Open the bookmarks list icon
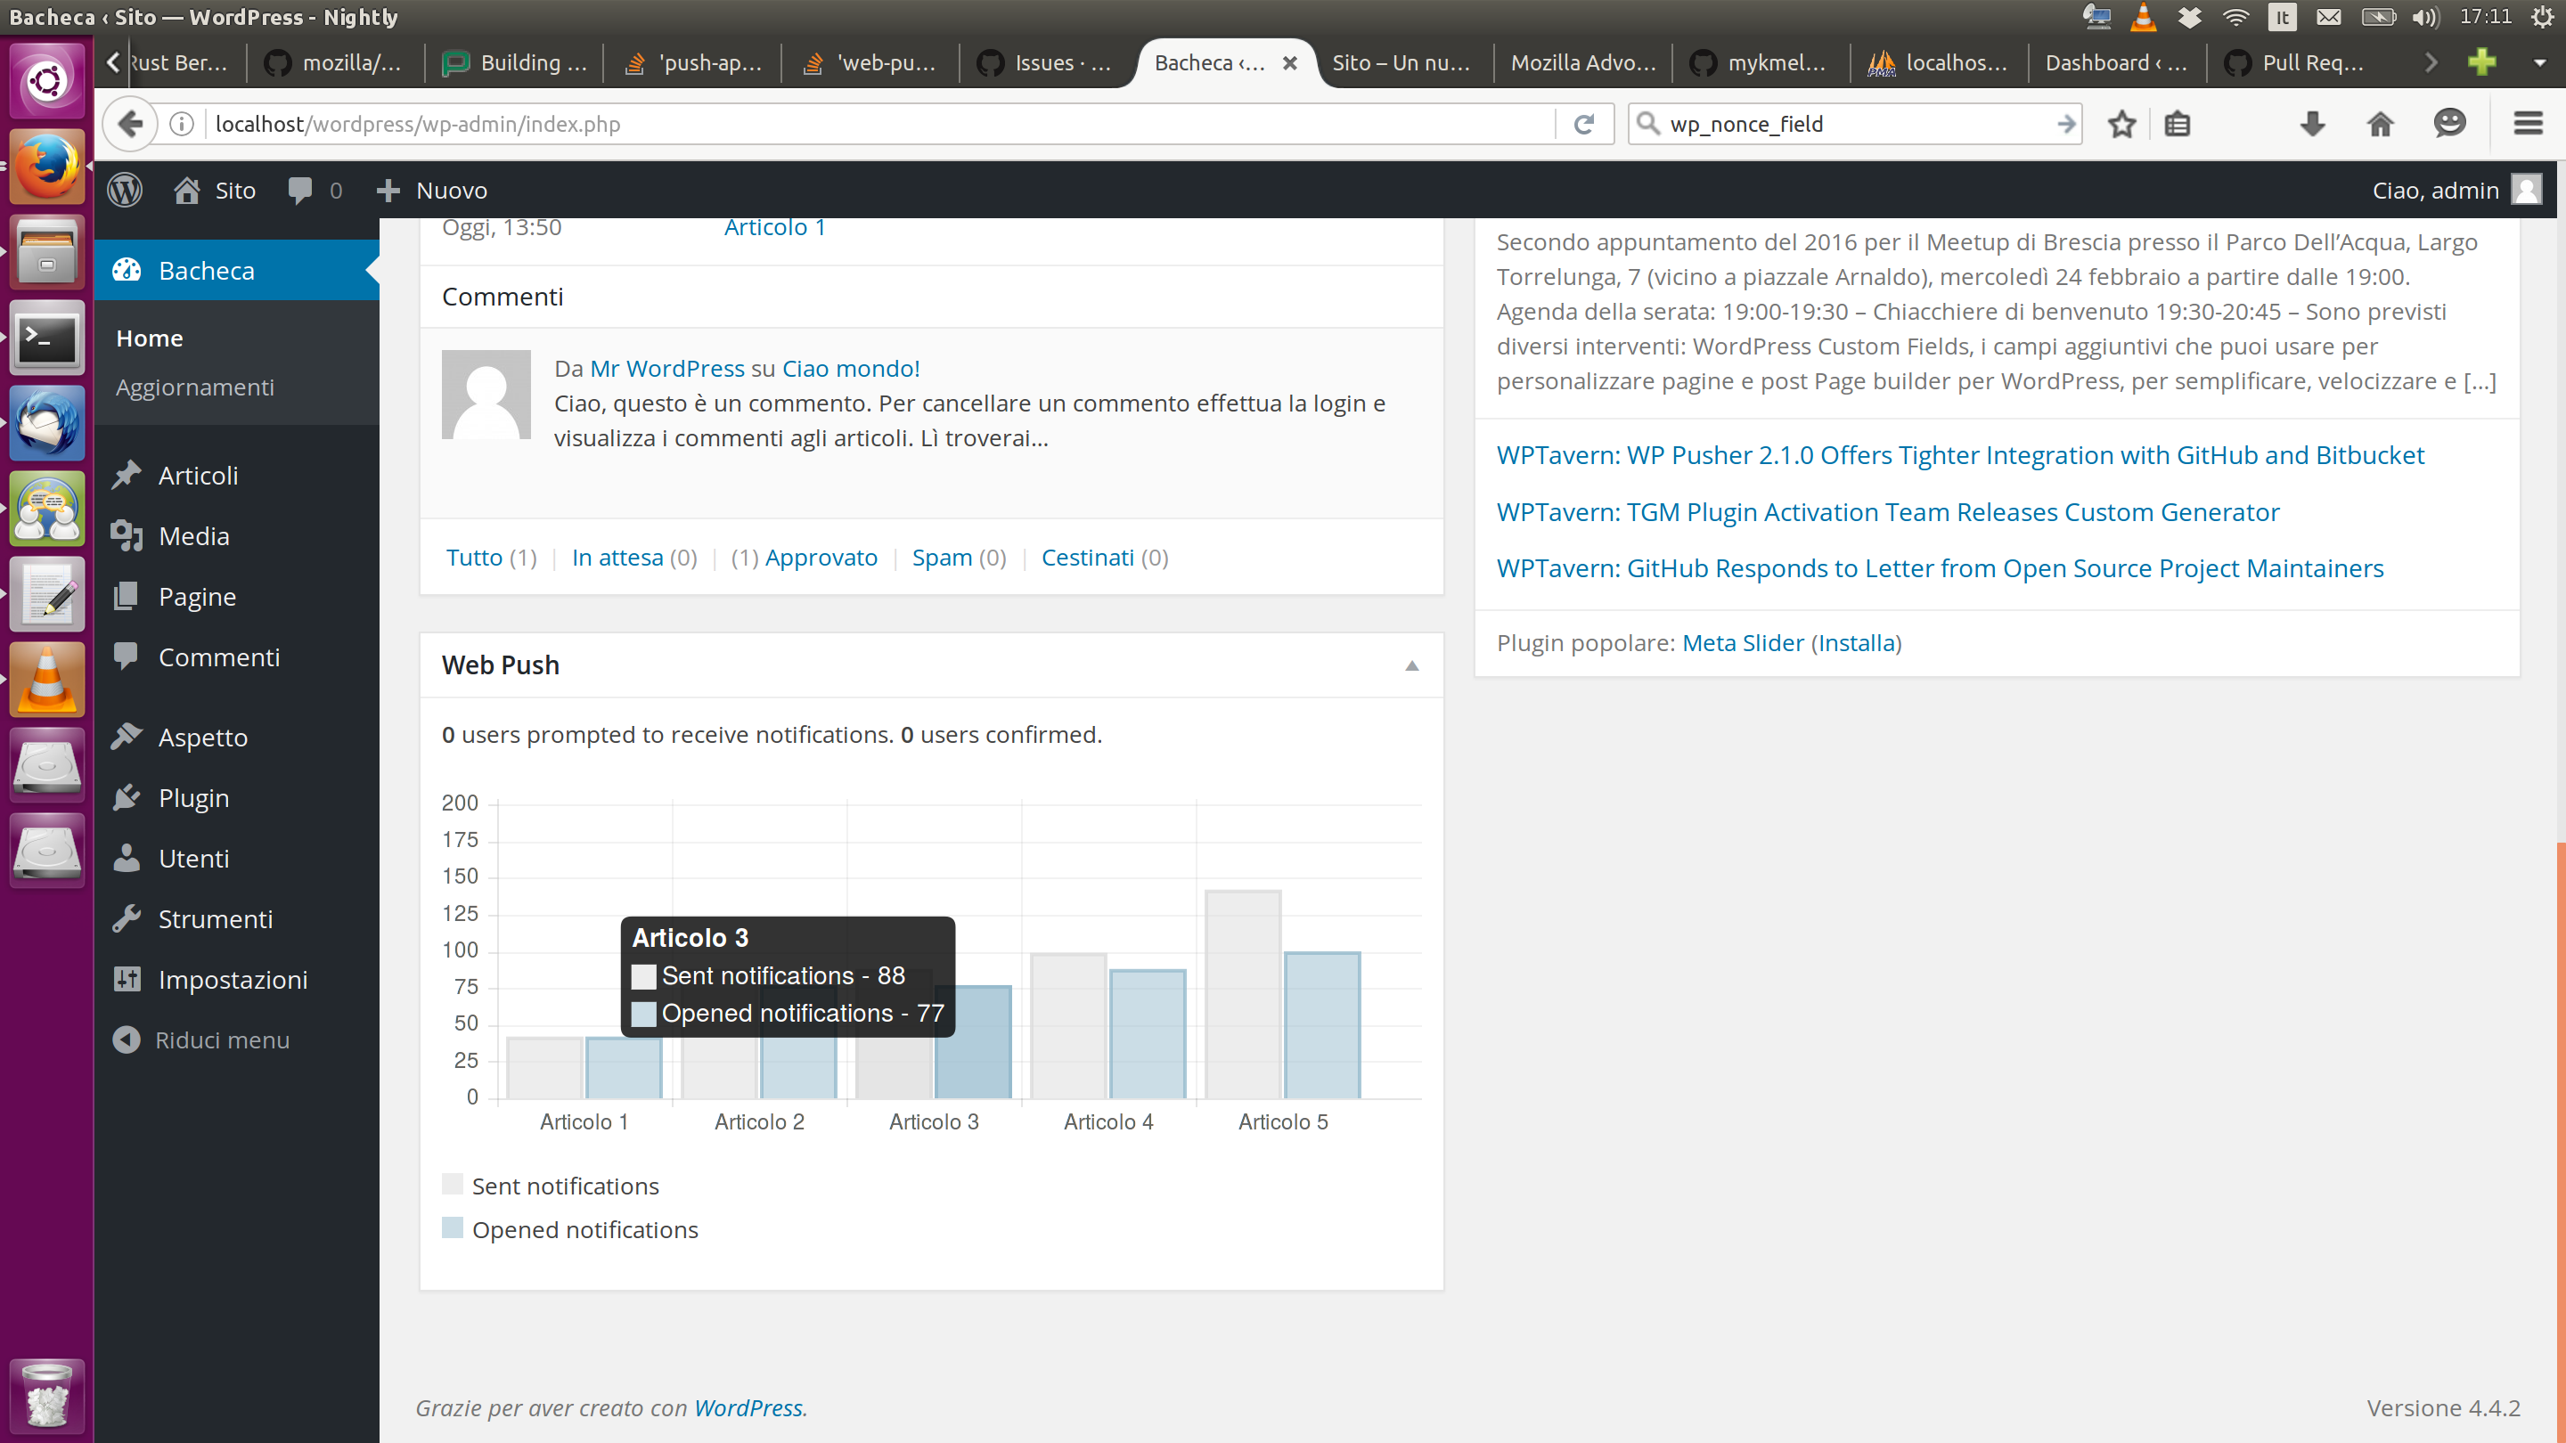This screenshot has height=1443, width=2566. [x=2178, y=124]
